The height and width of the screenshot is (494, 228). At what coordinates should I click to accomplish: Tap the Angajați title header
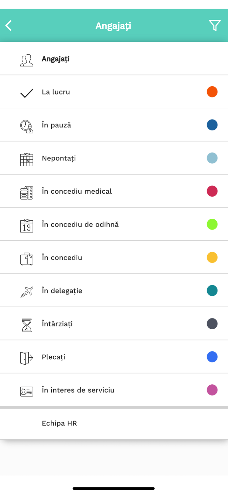114,25
